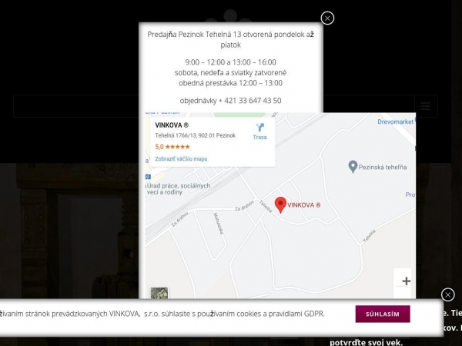Dismiss the cookie consent banner
Image resolution: width=462 pixels, height=346 pixels.
(x=448, y=294)
